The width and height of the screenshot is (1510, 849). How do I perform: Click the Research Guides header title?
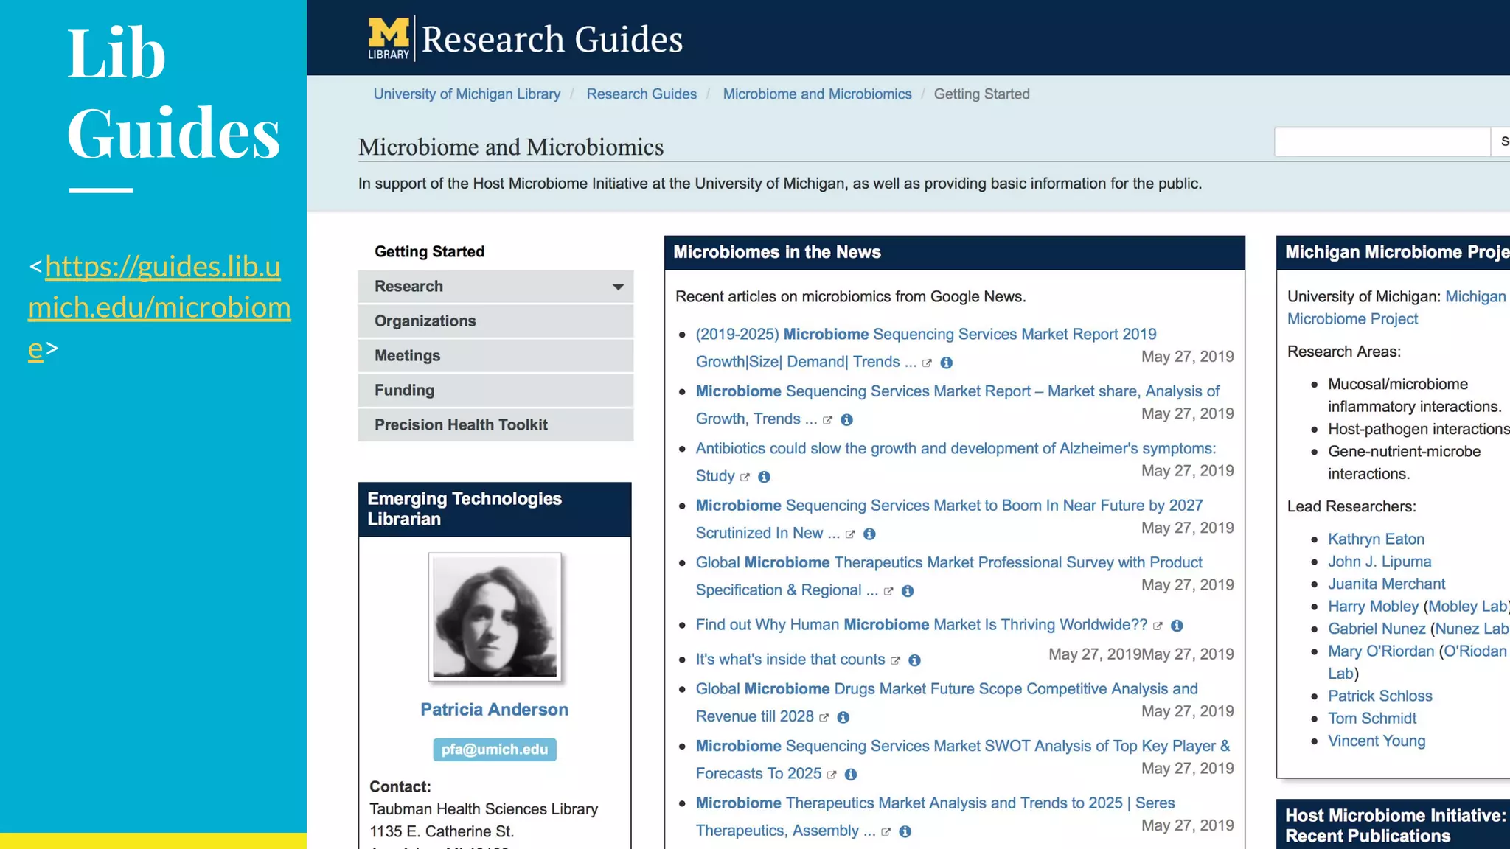552,39
